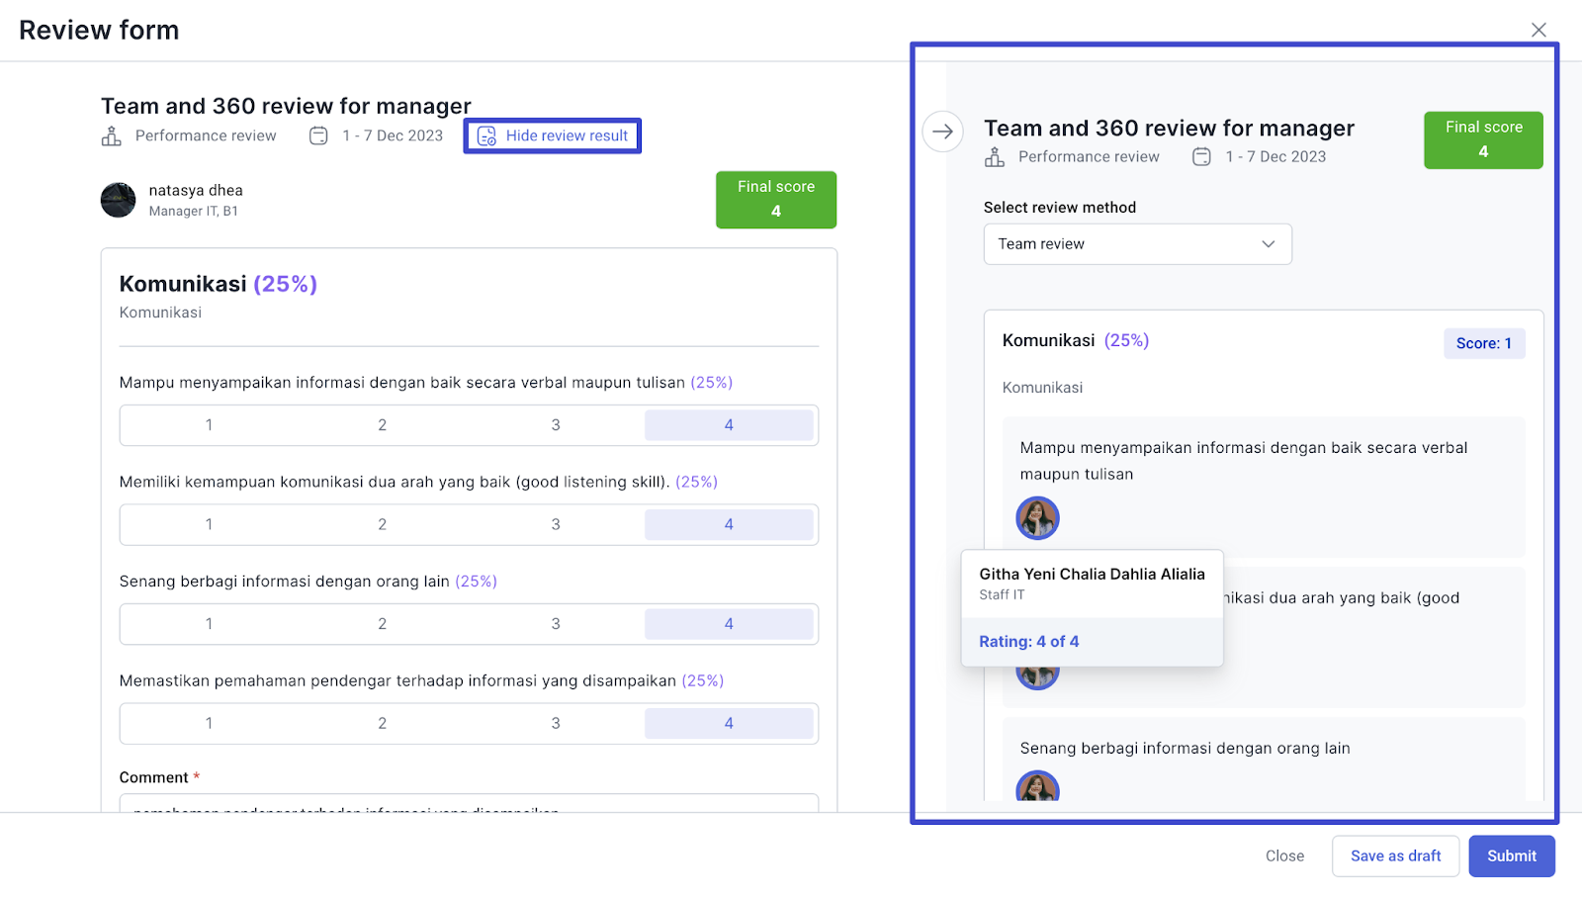Click reviewer avatar under Mampu menyampaikan informasi
The image size is (1582, 899).
point(1037,518)
